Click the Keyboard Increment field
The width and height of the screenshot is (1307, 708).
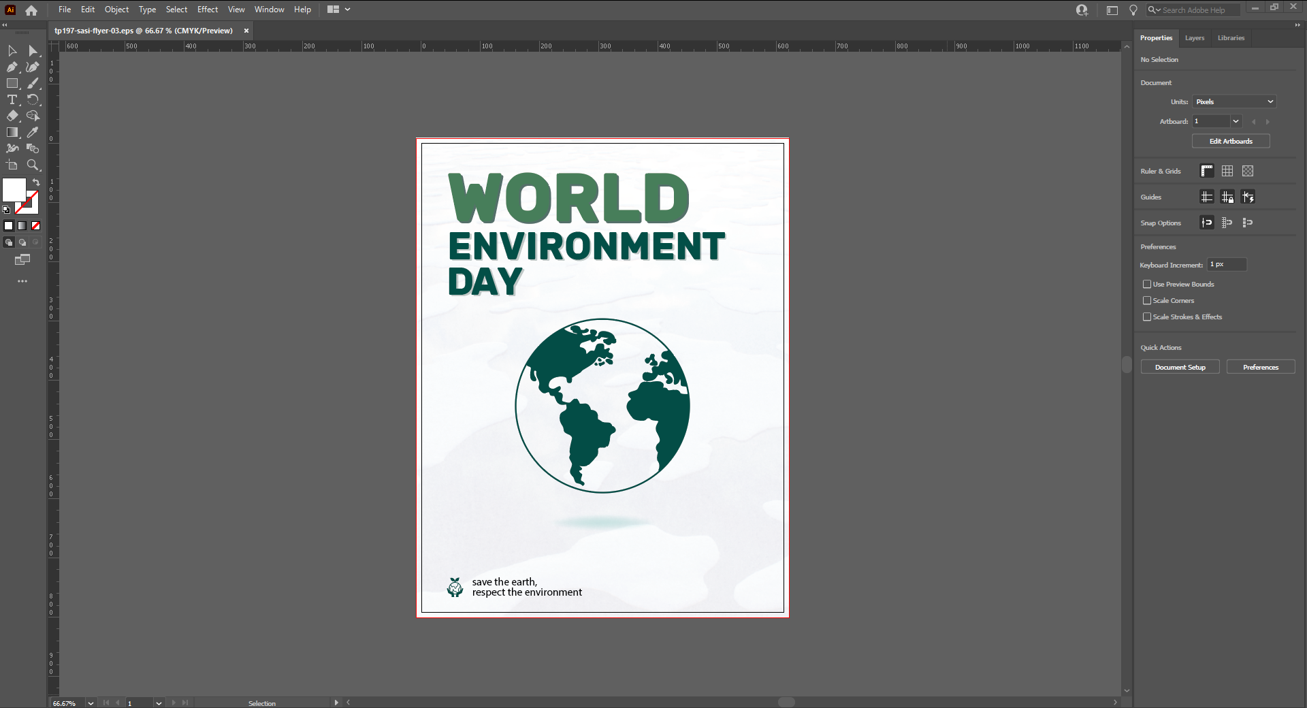click(x=1227, y=264)
